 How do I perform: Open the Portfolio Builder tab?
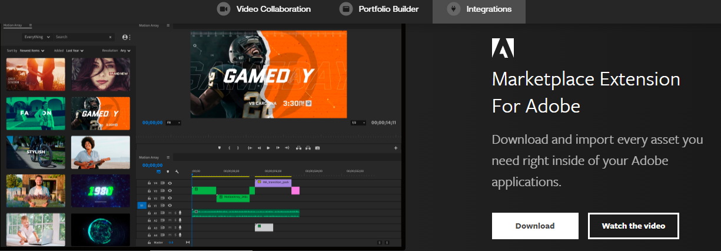coord(380,9)
